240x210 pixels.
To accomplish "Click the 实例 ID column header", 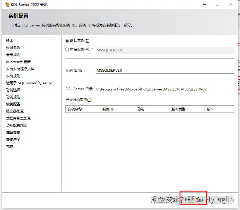I will pyautogui.click(x=118, y=109).
